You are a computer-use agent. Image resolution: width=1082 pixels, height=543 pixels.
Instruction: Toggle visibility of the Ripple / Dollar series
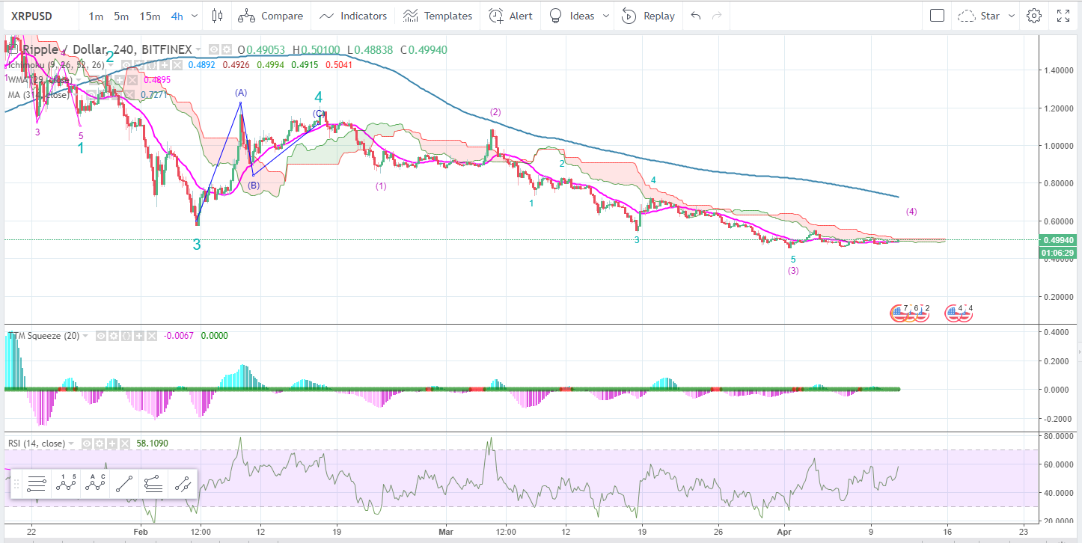pos(214,49)
